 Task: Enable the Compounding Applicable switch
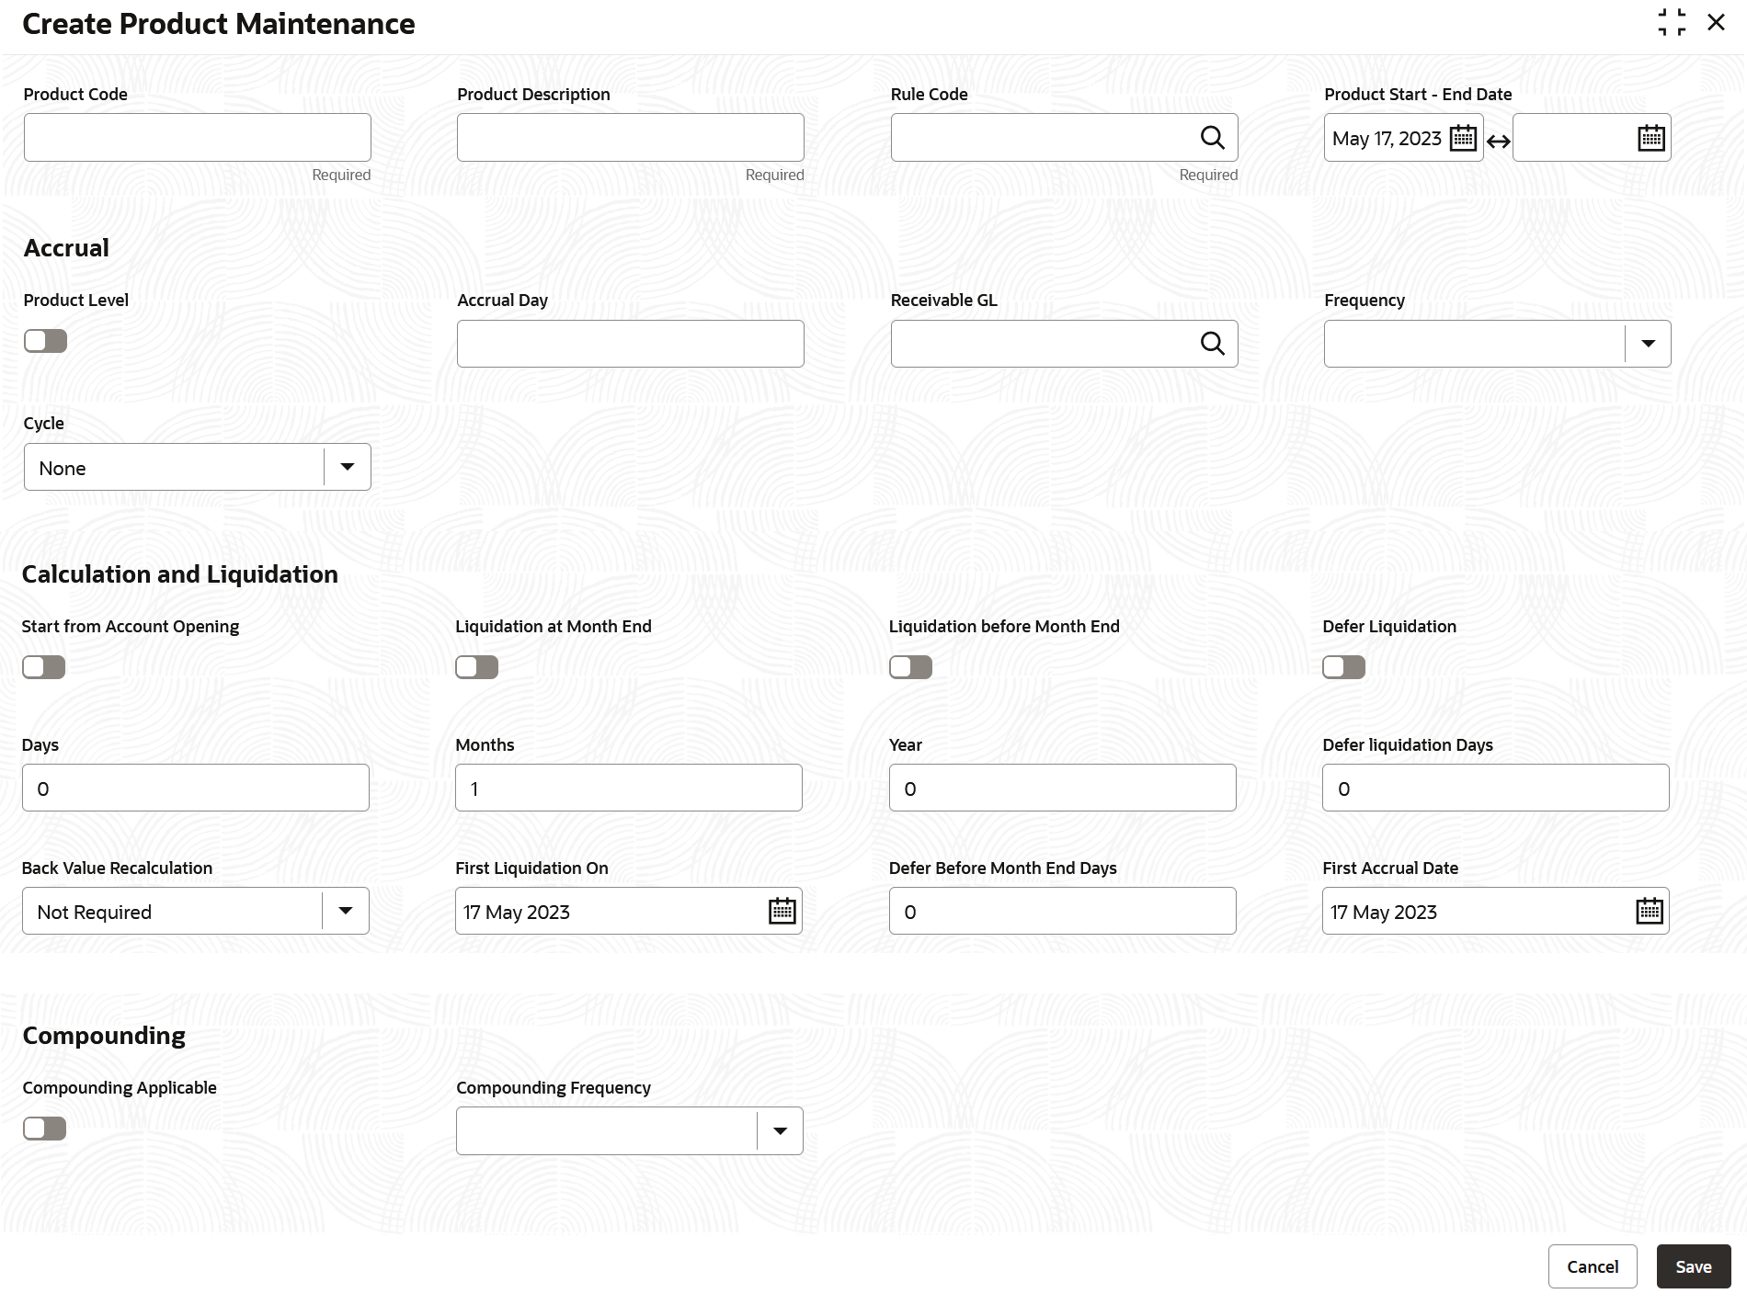(x=44, y=1129)
